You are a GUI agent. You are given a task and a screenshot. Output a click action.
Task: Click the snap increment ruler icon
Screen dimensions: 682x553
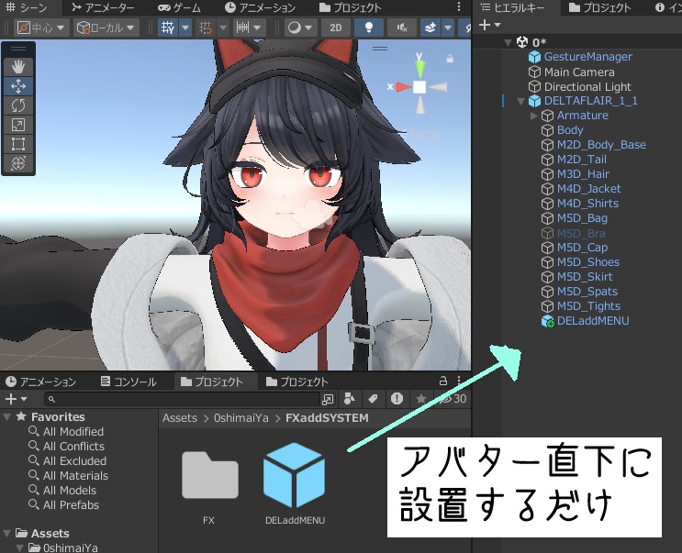[x=242, y=28]
